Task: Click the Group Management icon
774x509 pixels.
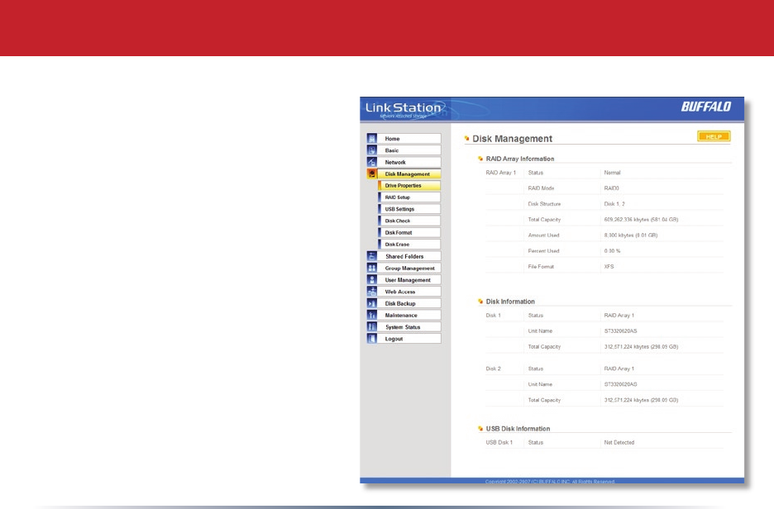Action: (371, 269)
